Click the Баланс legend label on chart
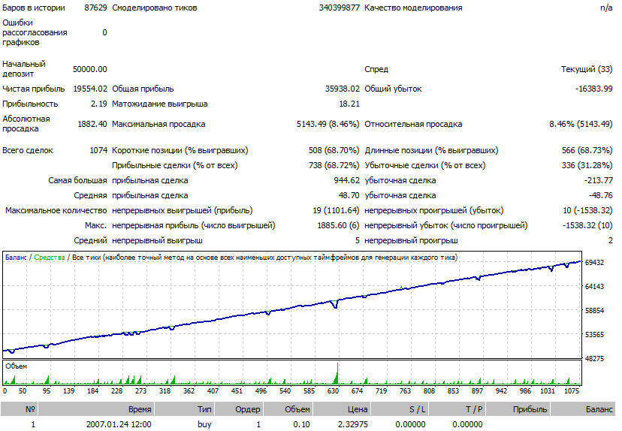The width and height of the screenshot is (622, 431). [16, 258]
